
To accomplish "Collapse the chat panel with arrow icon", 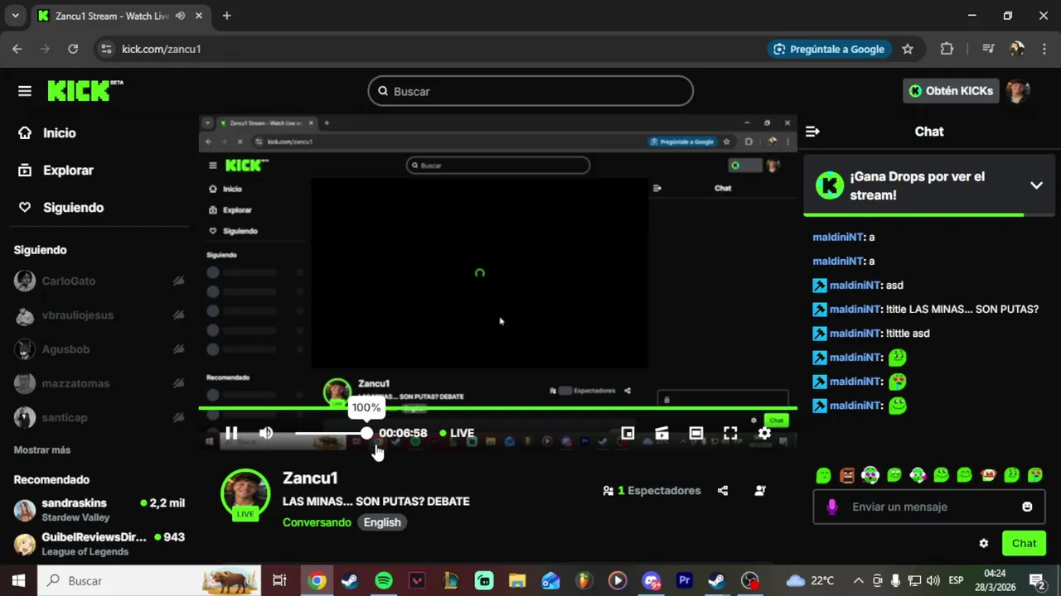I will pos(812,131).
